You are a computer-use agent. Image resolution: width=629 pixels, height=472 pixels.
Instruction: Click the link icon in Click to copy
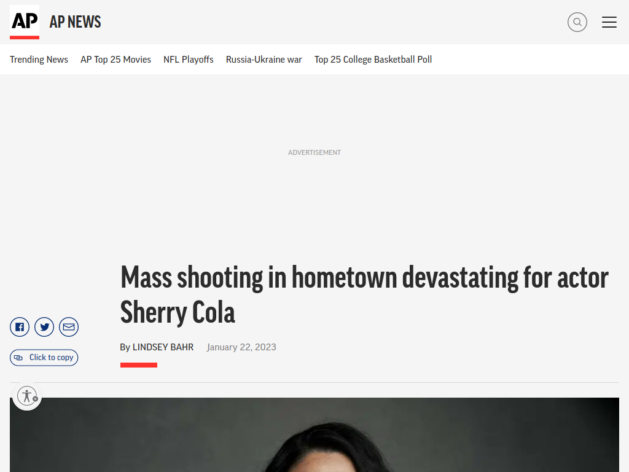[18, 358]
